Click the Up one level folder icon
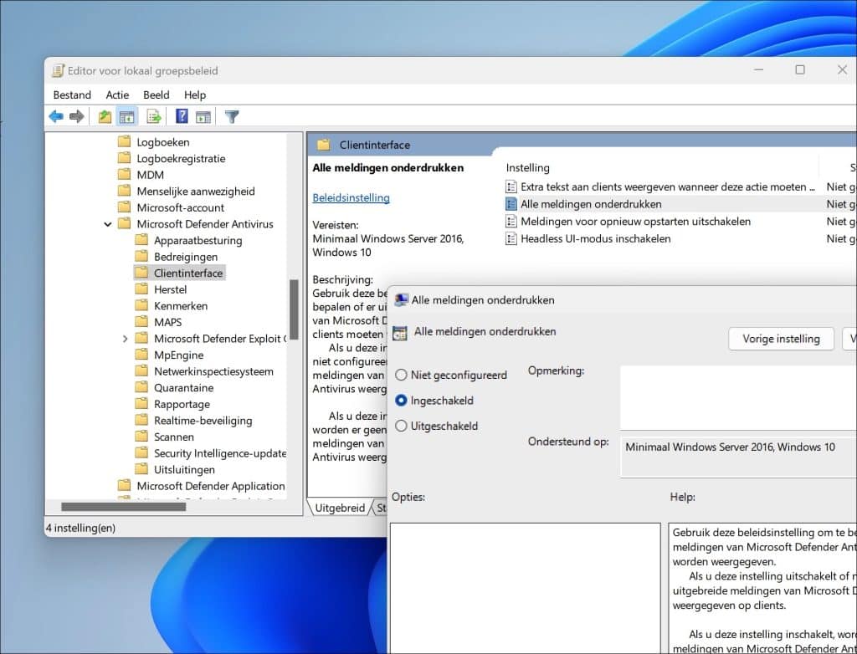Viewport: 857px width, 654px height. pos(105,116)
